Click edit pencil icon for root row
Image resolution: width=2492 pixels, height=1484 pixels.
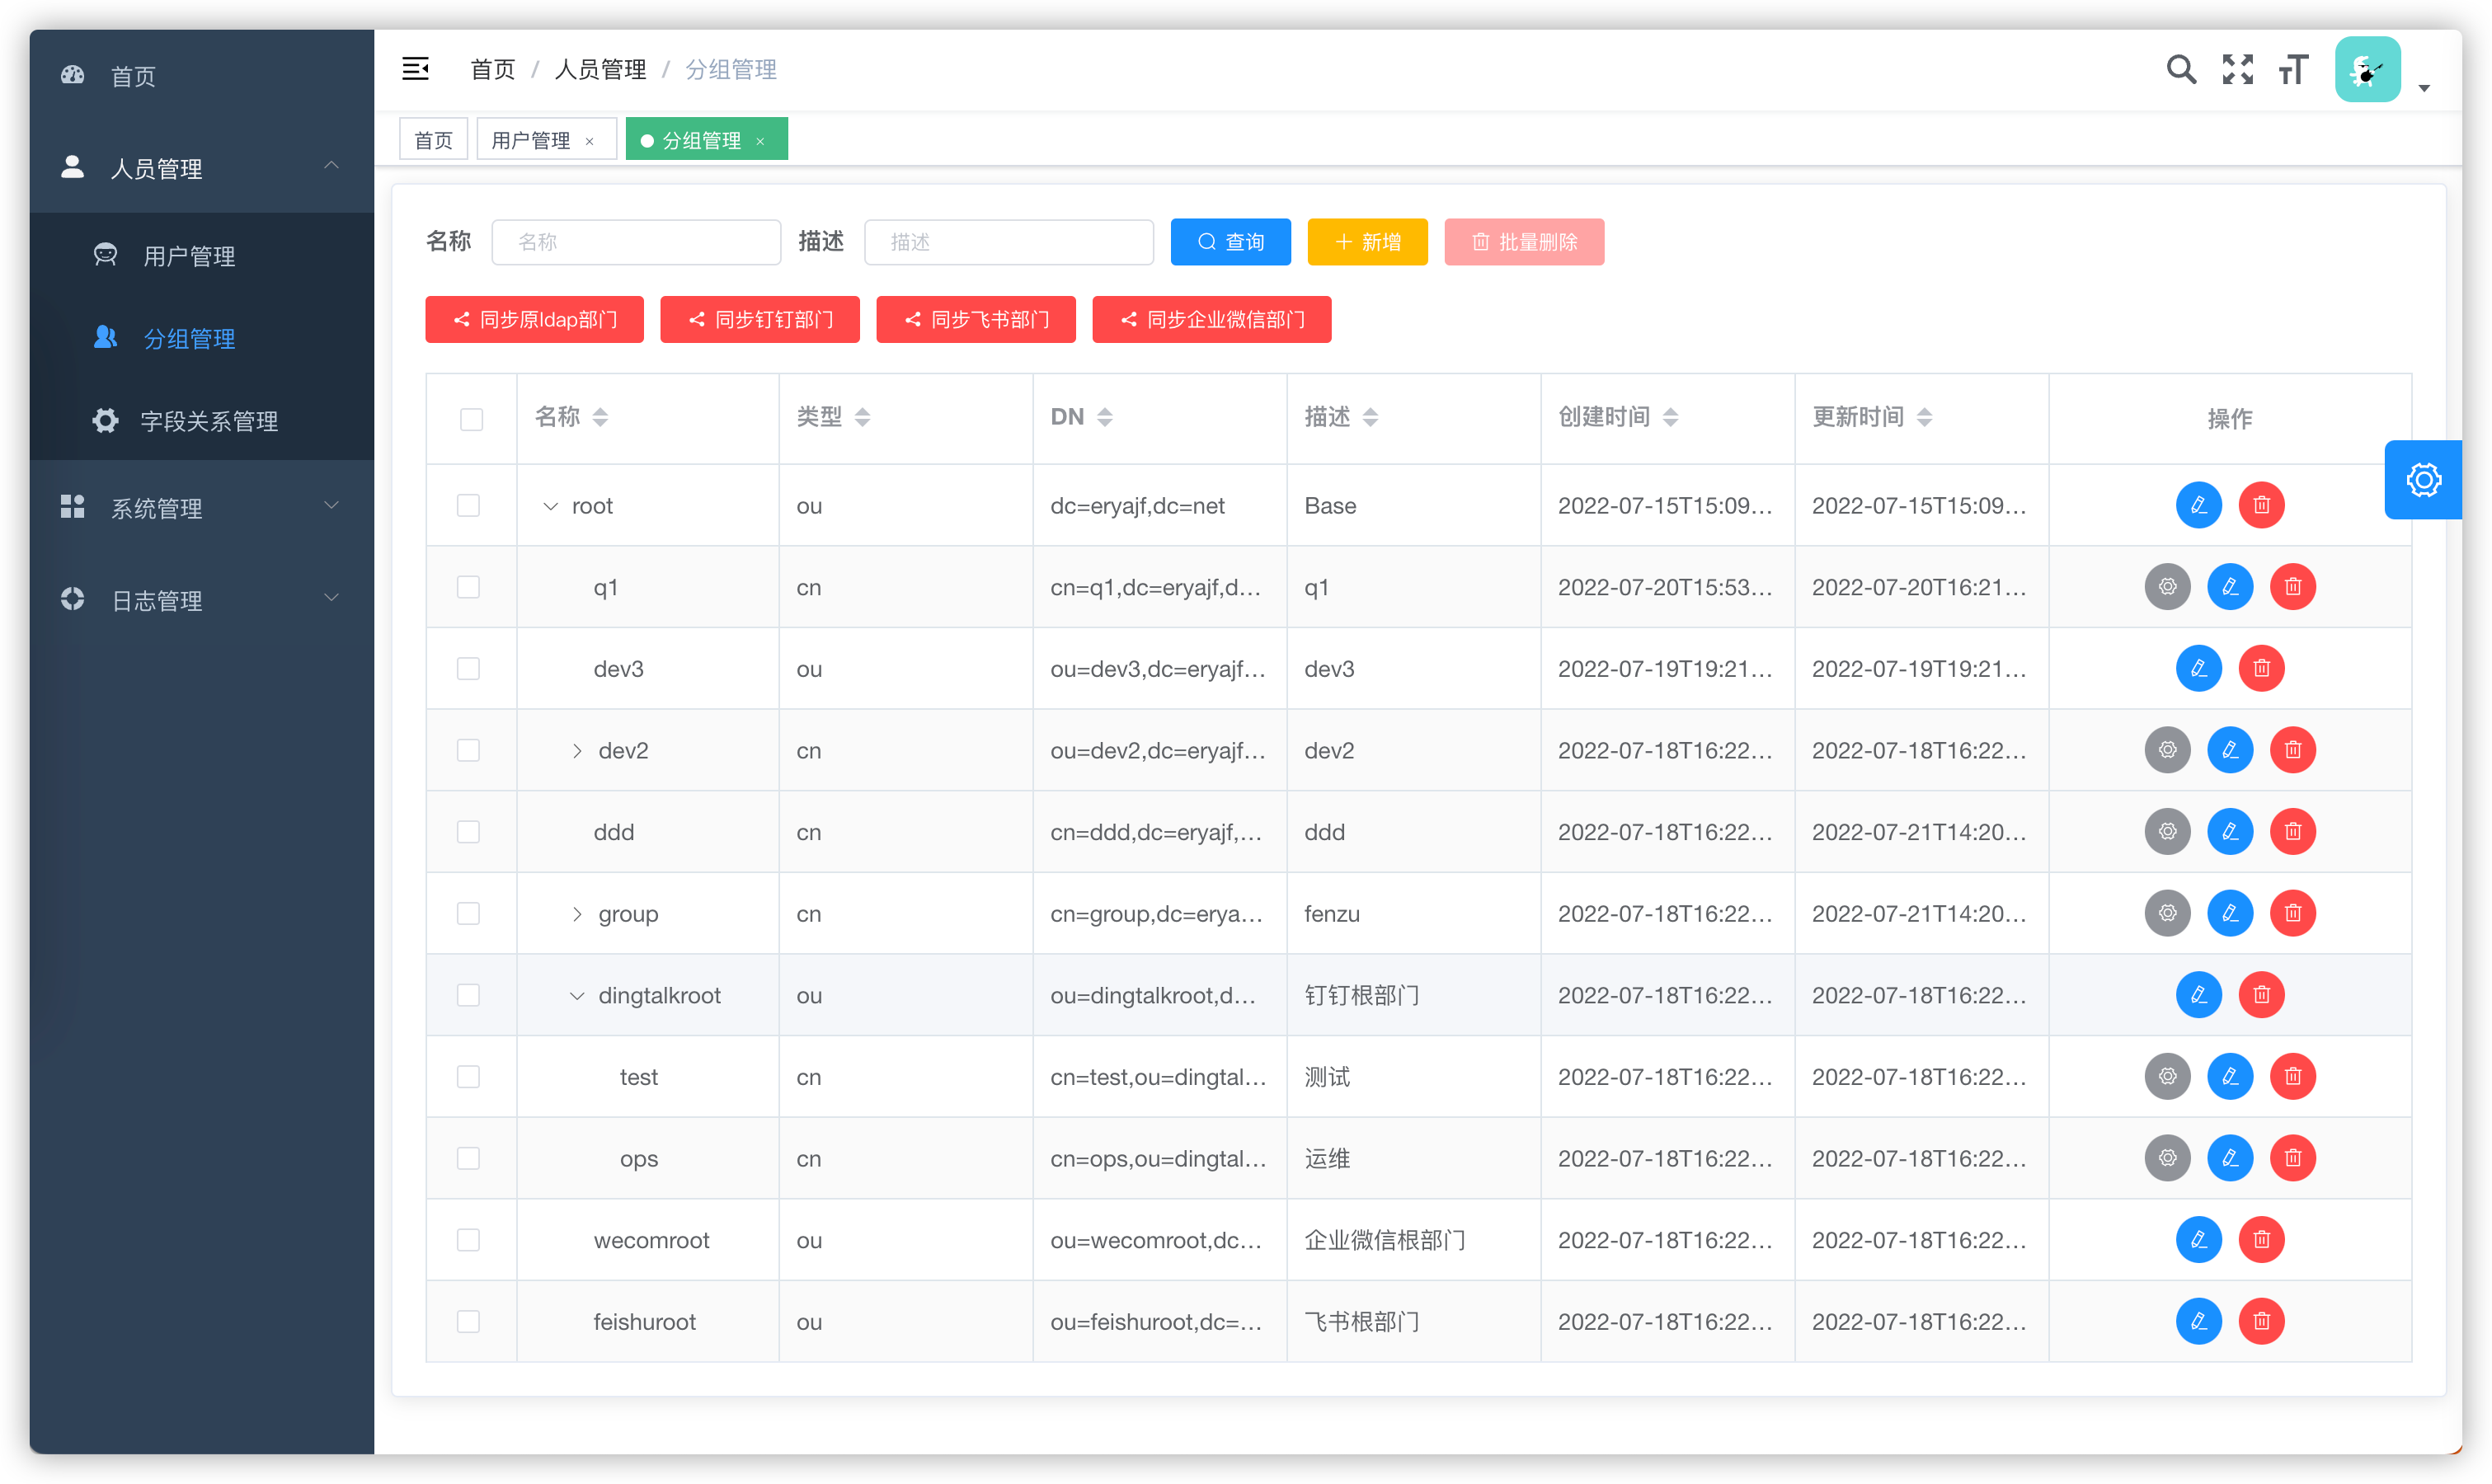tap(2198, 505)
